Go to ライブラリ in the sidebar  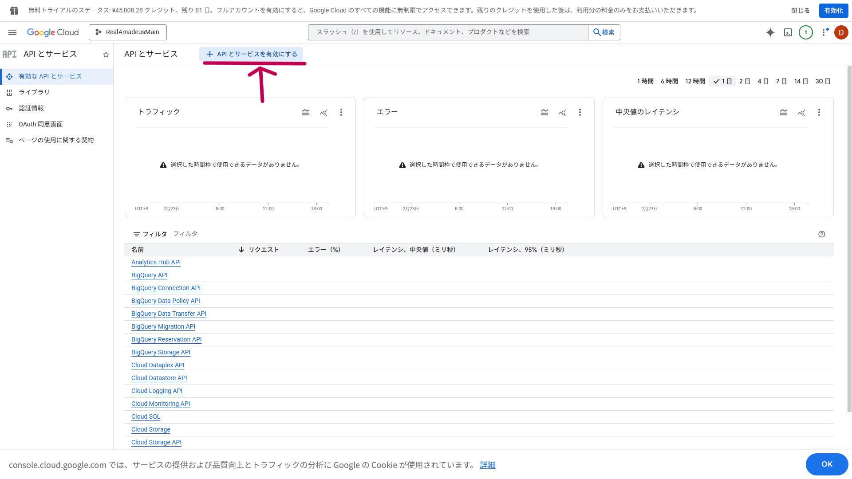tap(34, 92)
